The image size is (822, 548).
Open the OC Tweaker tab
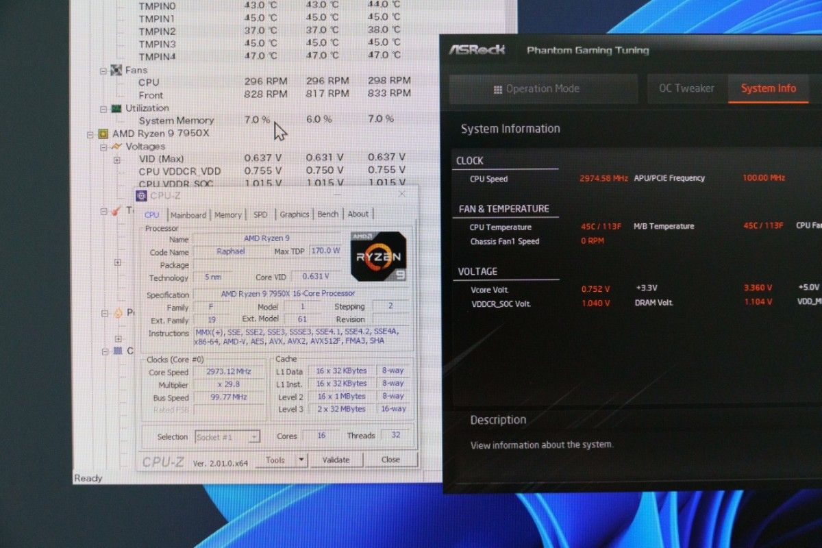tap(686, 88)
